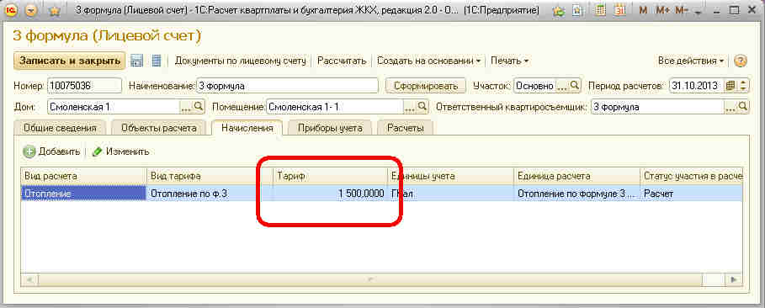Click the M+ memory button in title bar
Viewport: 765px width, 308px height.
(x=662, y=10)
